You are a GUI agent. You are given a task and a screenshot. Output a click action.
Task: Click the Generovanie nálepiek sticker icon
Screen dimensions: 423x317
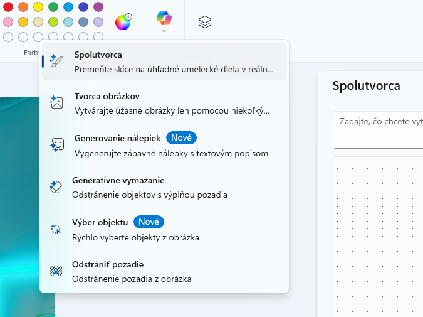[56, 144]
